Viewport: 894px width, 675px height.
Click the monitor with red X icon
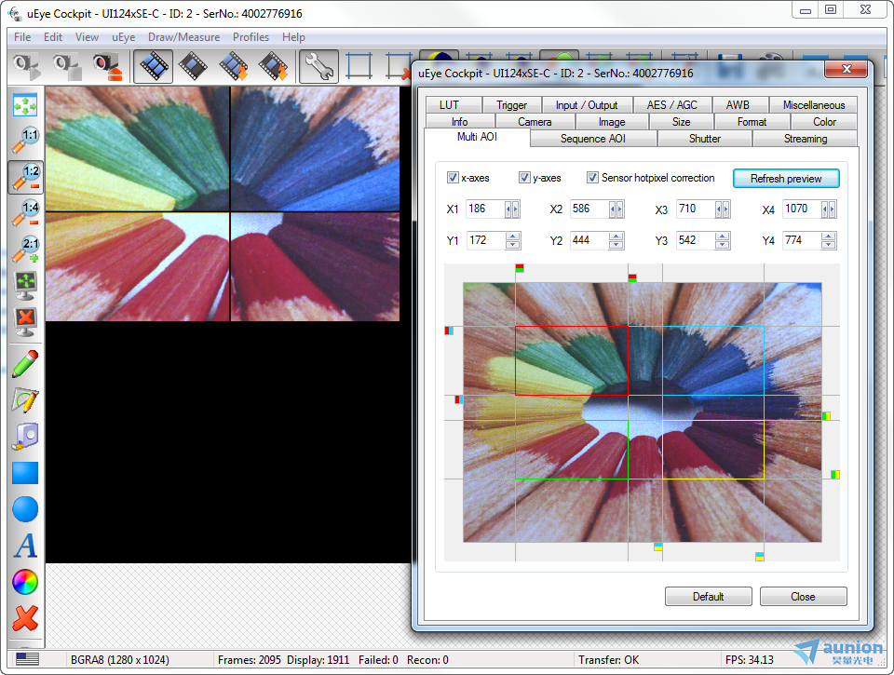25,322
